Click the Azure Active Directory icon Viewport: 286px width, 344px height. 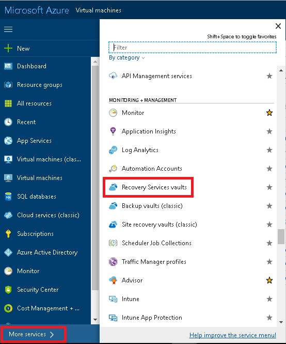click(x=8, y=252)
